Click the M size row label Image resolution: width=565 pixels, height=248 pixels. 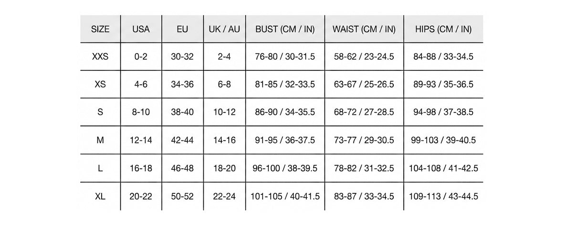coord(100,140)
